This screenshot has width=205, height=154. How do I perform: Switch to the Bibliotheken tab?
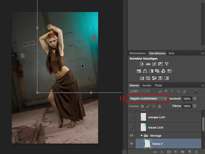coord(138,53)
